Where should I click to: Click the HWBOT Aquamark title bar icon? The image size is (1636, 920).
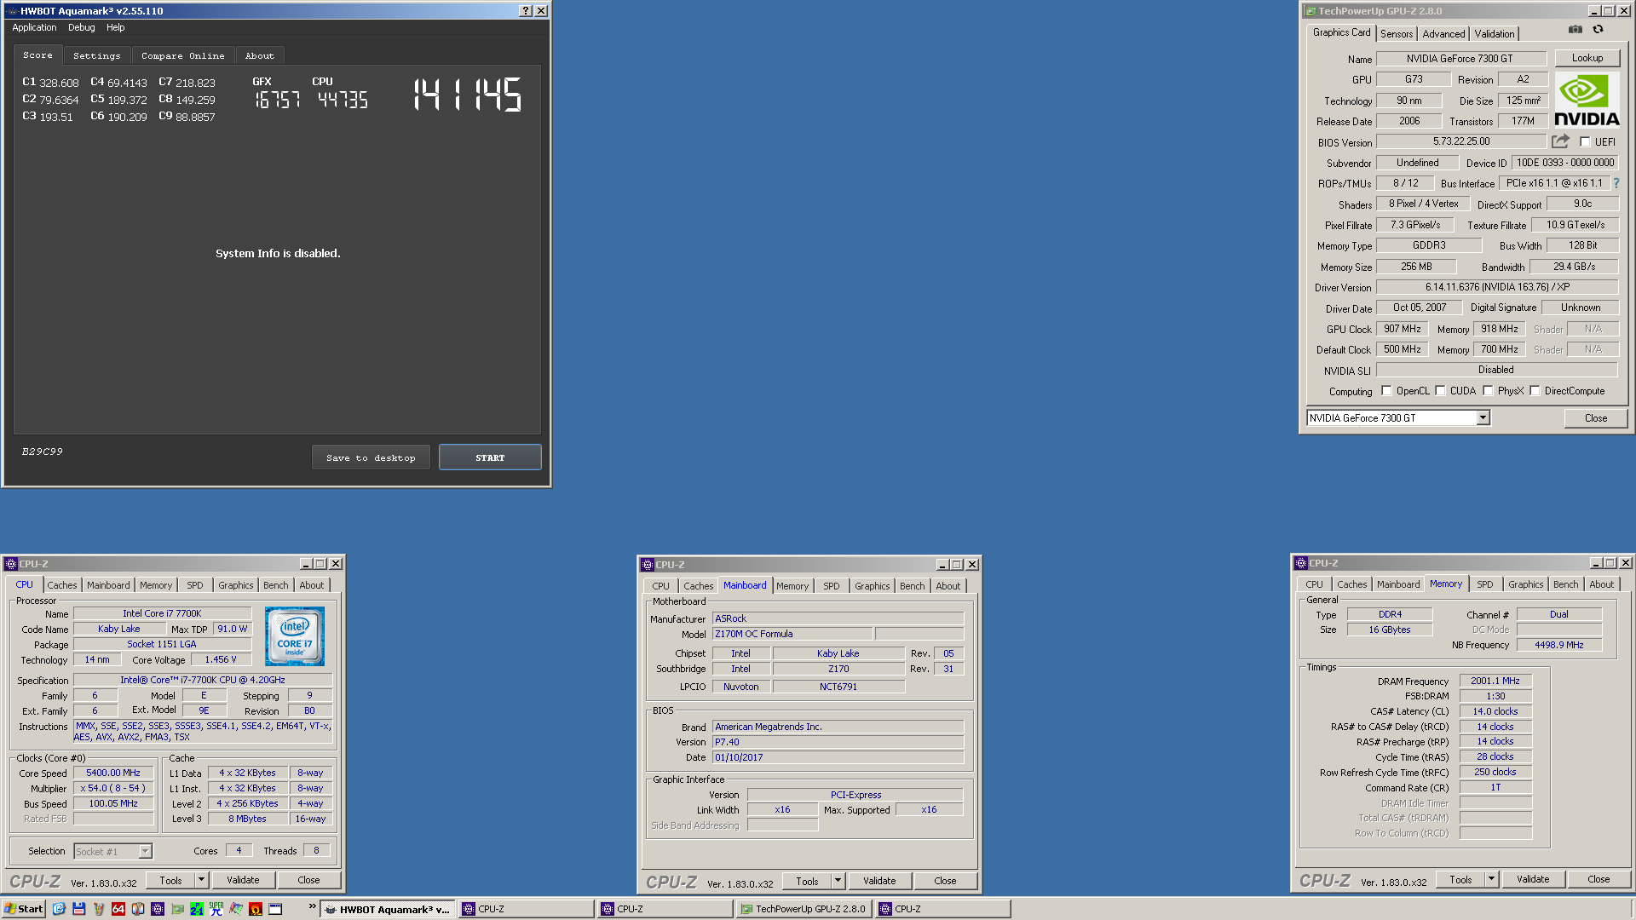point(11,11)
